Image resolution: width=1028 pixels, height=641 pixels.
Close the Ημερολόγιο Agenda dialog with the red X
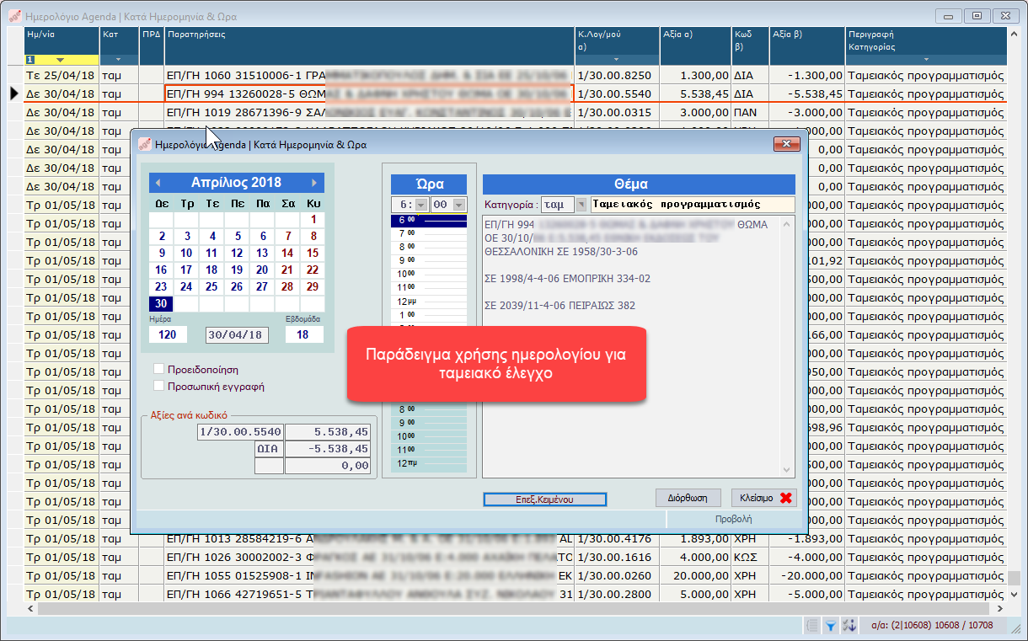point(787,144)
